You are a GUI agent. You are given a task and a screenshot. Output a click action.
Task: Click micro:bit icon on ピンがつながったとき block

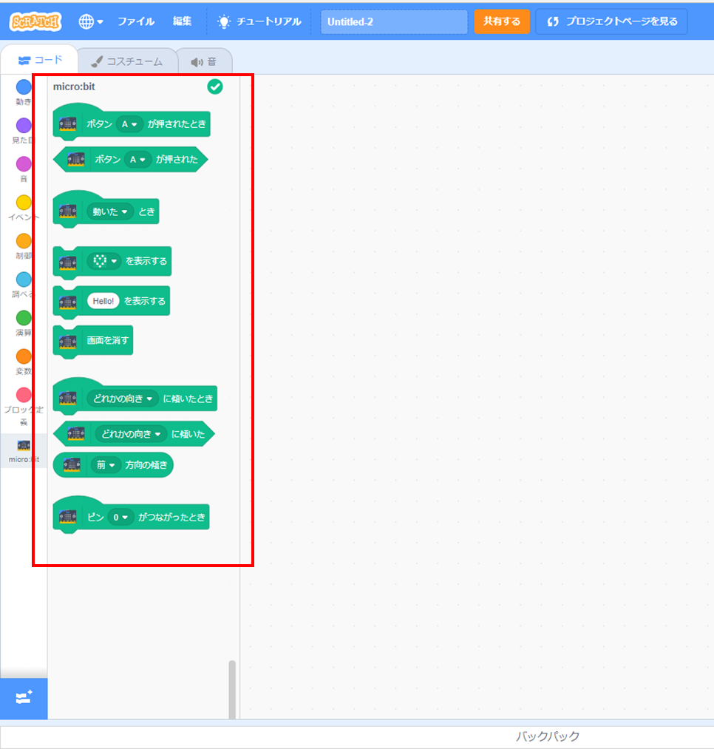coord(68,517)
